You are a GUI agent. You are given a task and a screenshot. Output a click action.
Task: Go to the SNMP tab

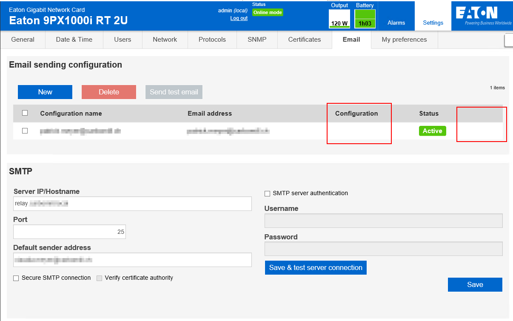click(x=257, y=40)
